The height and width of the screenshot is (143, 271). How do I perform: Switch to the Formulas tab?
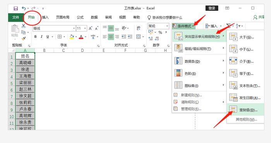(x=80, y=17)
